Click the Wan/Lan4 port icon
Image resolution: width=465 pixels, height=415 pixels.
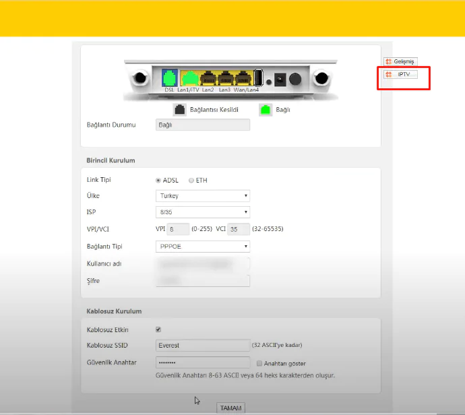click(243, 78)
